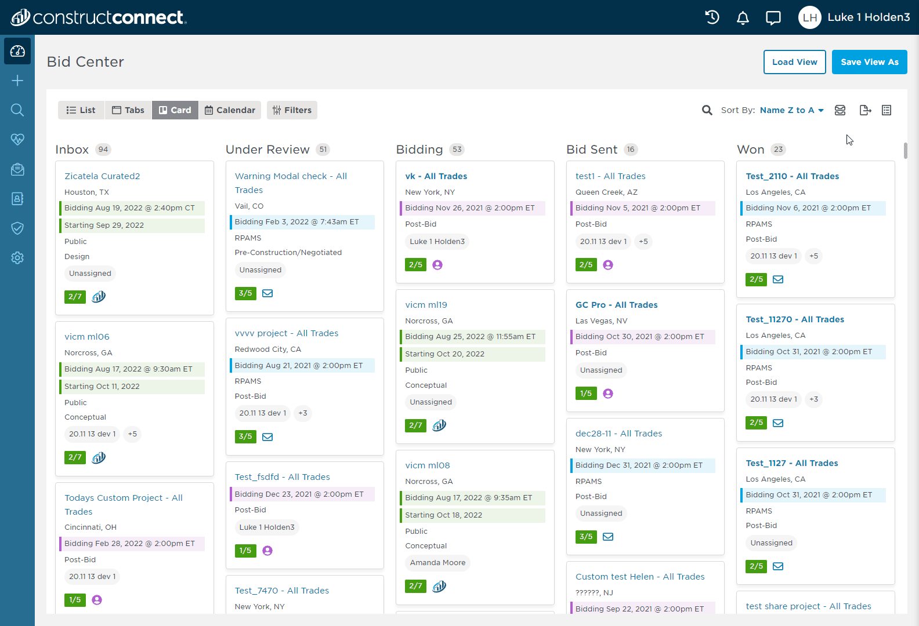Click purple person icon on vk card
This screenshot has width=919, height=626.
click(x=437, y=265)
